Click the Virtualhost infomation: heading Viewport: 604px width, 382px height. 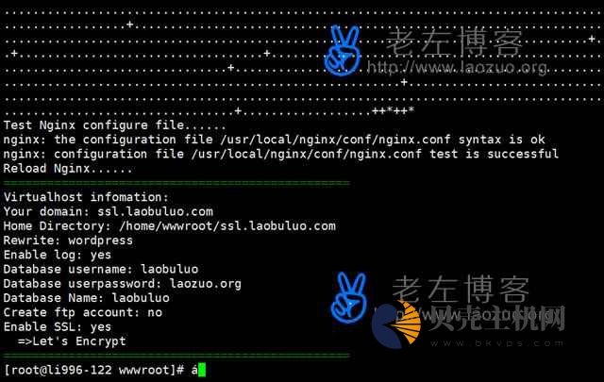pyautogui.click(x=86, y=197)
